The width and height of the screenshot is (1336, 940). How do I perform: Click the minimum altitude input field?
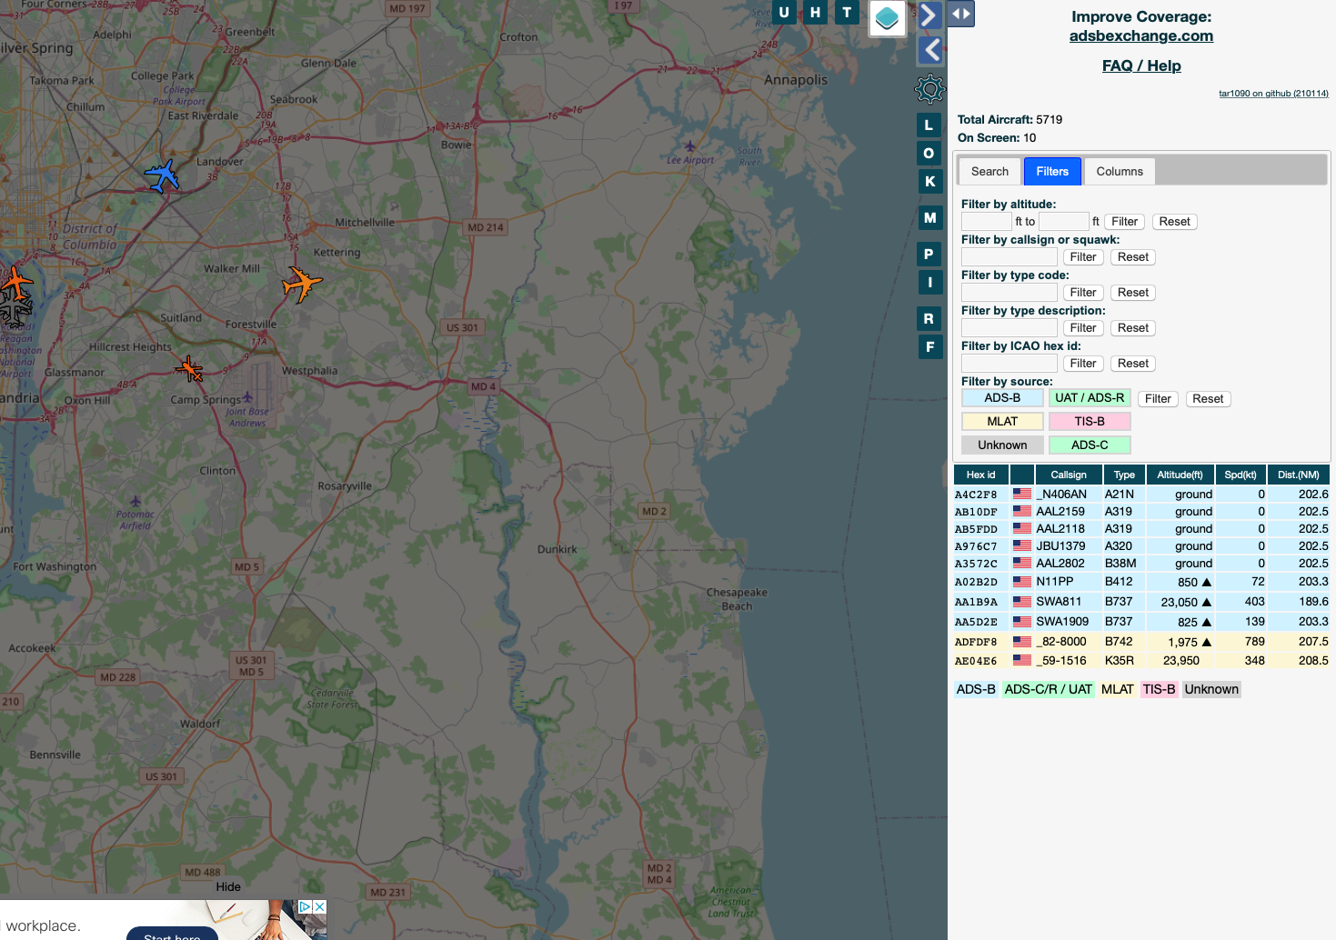pyautogui.click(x=987, y=222)
